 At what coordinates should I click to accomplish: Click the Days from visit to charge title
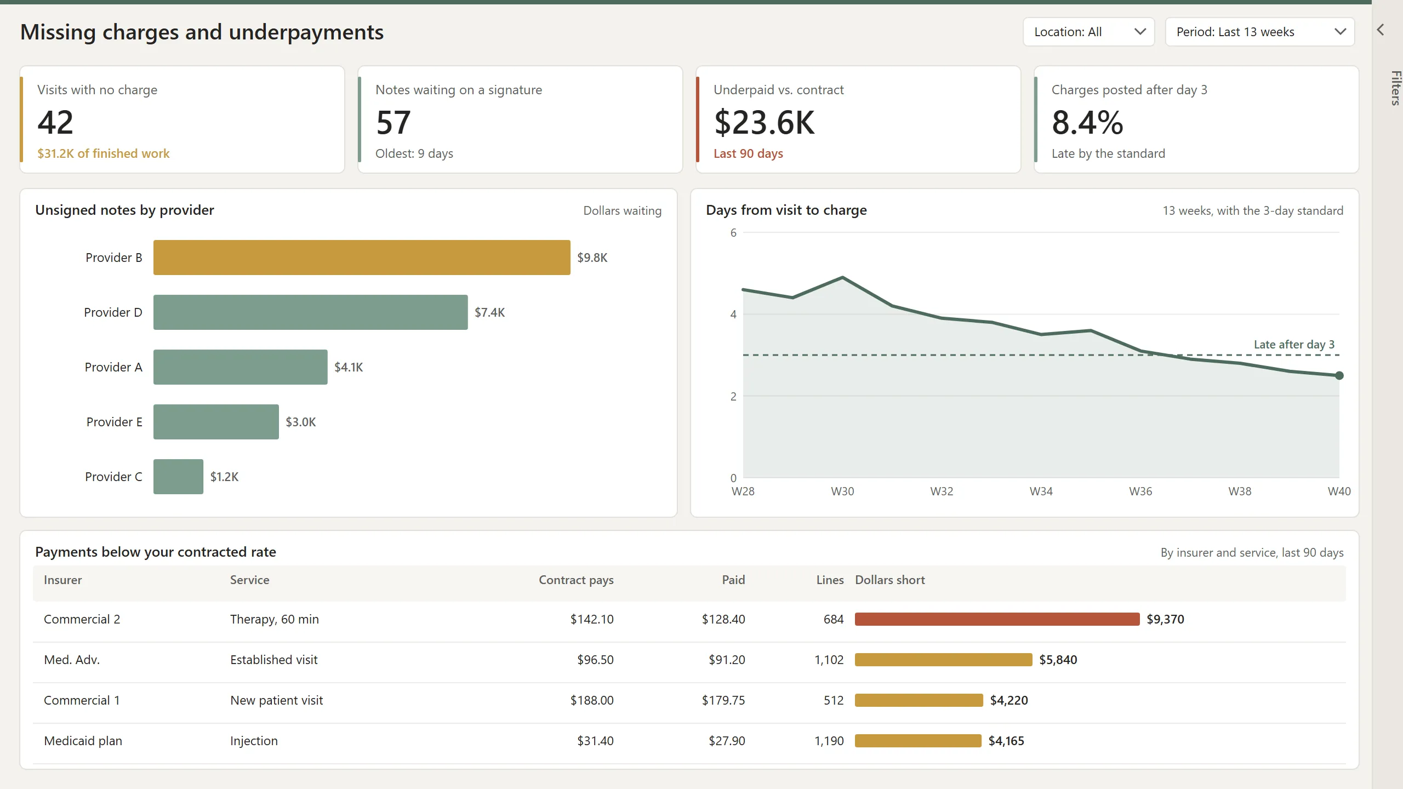(x=786, y=210)
